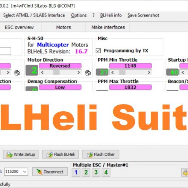Screen dimensions: 188x188
Task: Select ESC number 2
Action: pos(86,172)
